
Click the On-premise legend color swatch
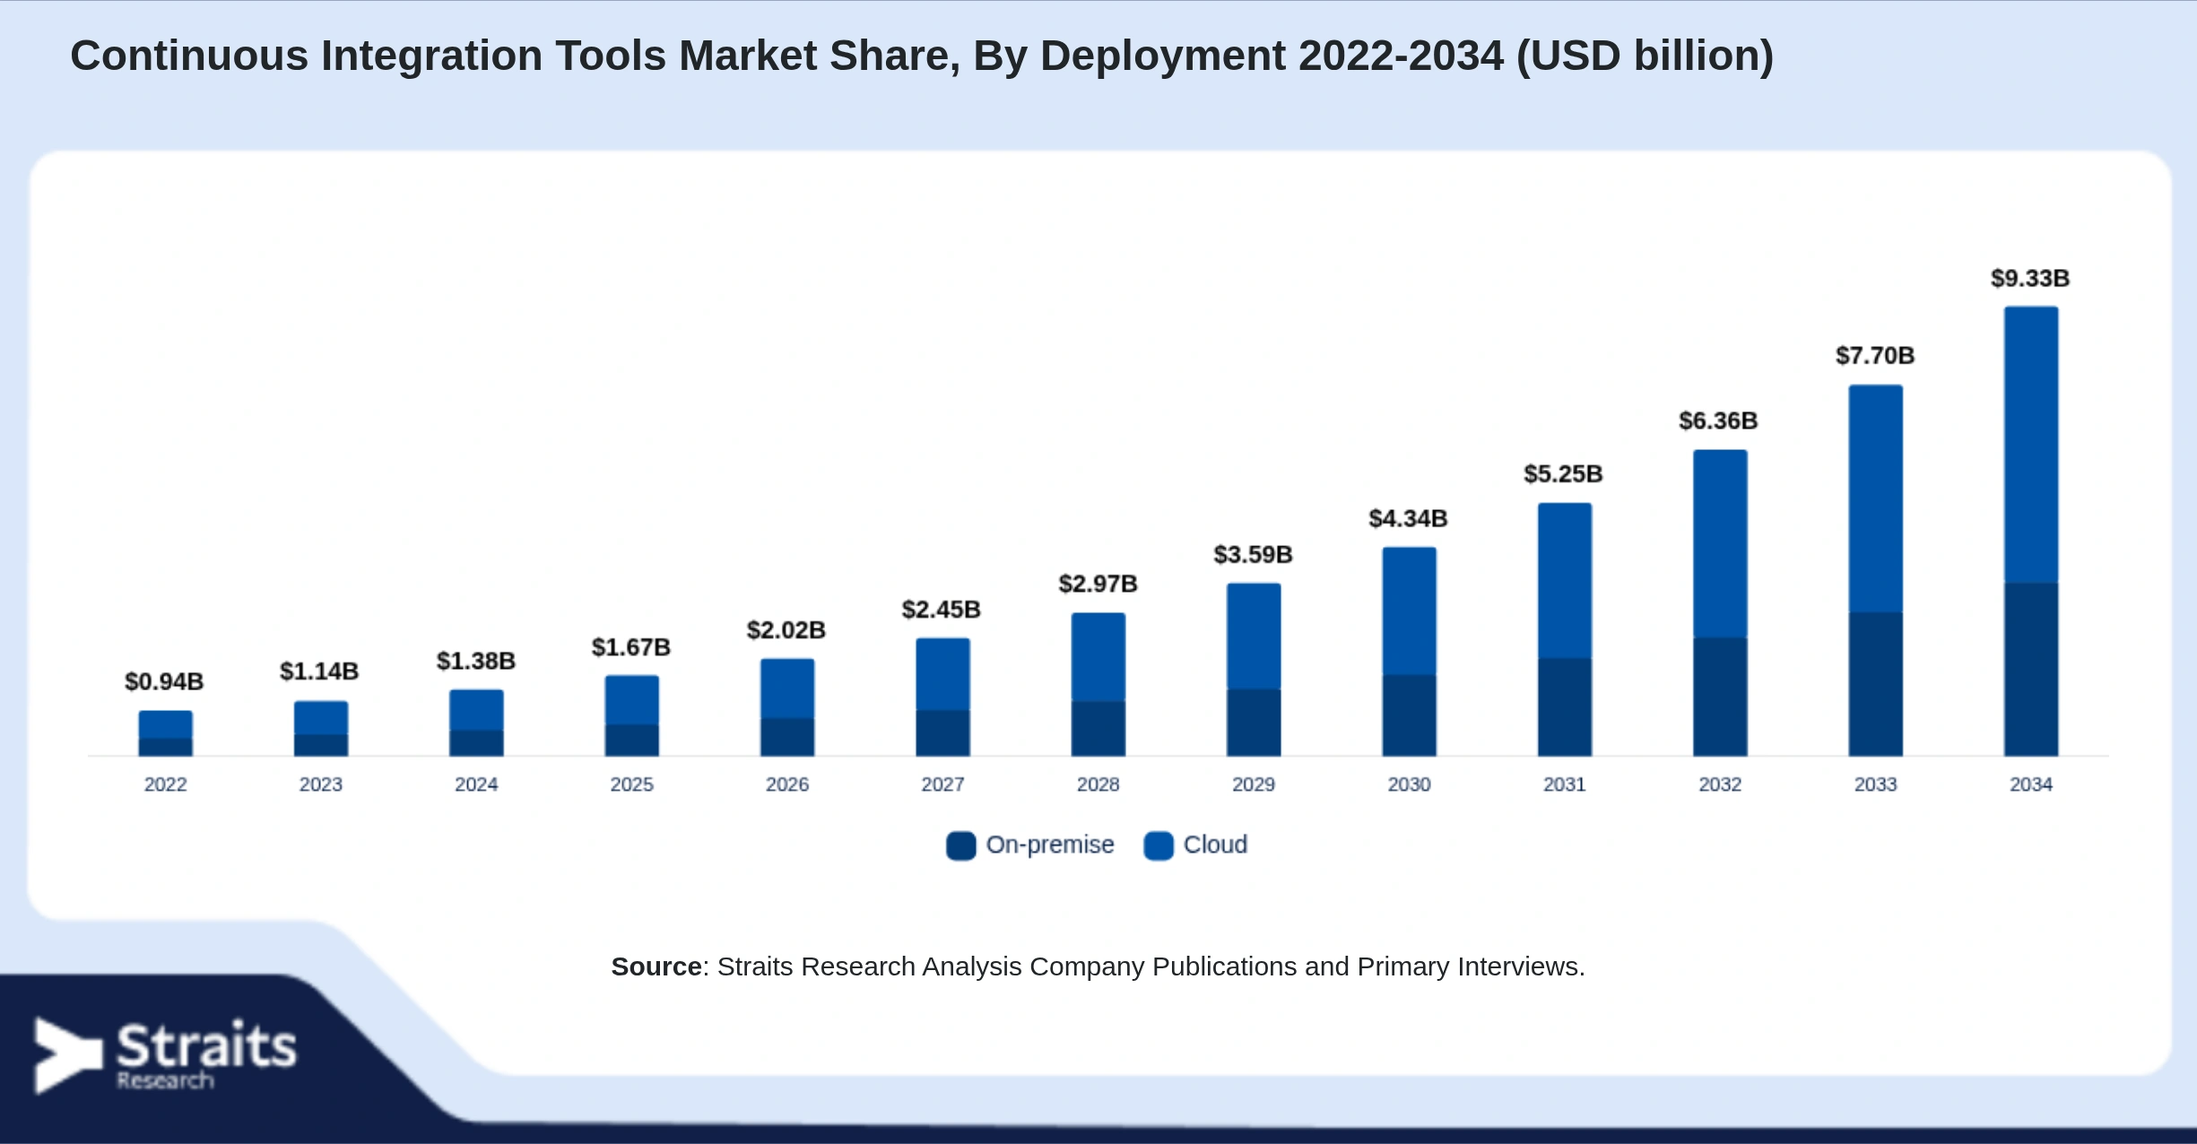(960, 846)
